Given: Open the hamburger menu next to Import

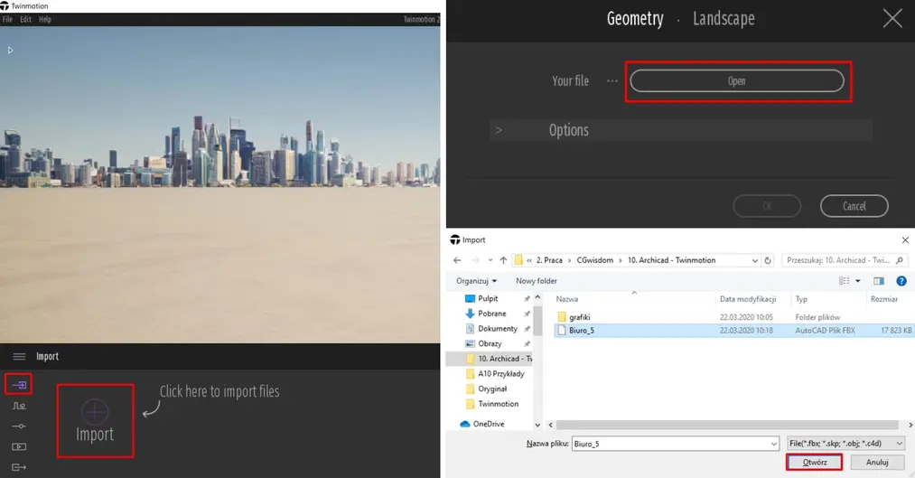Looking at the screenshot, I should (19, 357).
